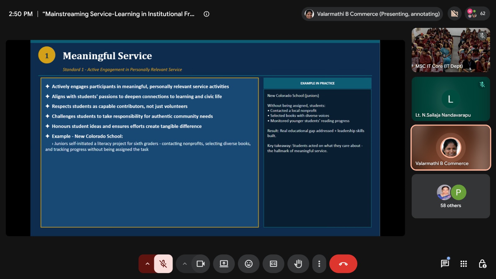Show meeting details info icon
Screen dimensions: 496x279
tap(206, 14)
